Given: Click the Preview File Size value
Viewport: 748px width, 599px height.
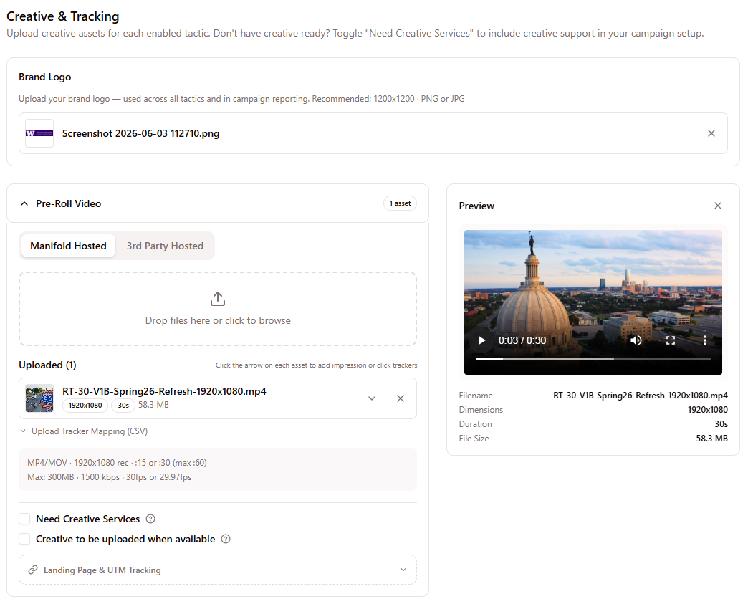Looking at the screenshot, I should (711, 439).
